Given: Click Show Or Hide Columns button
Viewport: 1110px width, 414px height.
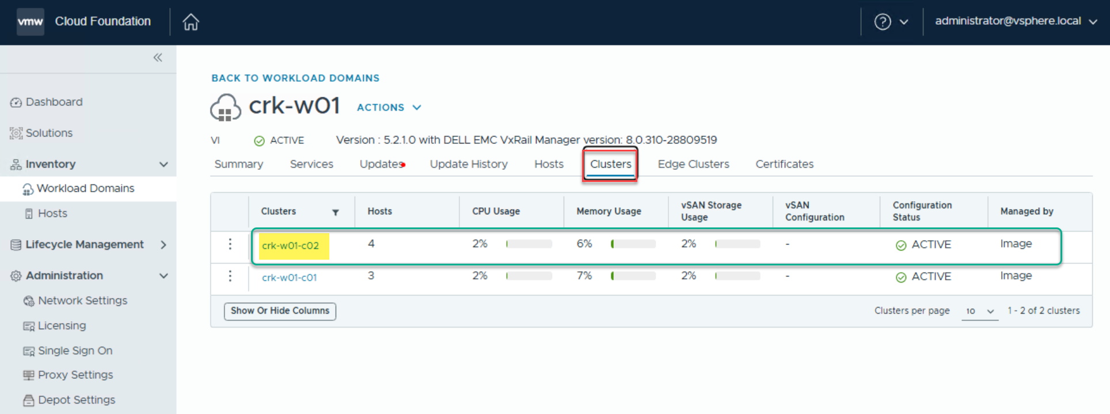Looking at the screenshot, I should point(280,311).
